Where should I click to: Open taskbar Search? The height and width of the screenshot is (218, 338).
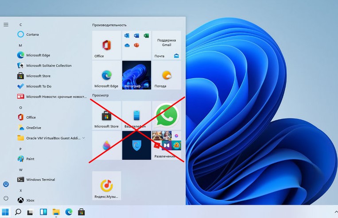(x=18, y=212)
